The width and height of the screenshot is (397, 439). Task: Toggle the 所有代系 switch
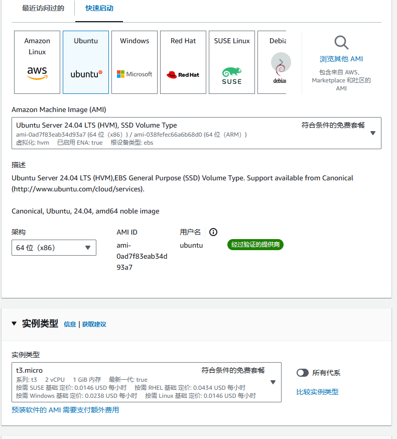tap(303, 373)
